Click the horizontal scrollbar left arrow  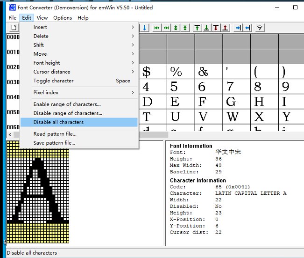pyautogui.click(x=10, y=134)
